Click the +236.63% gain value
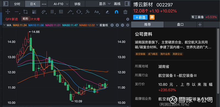The width and height of the screenshot is (220, 107). pos(167,90)
